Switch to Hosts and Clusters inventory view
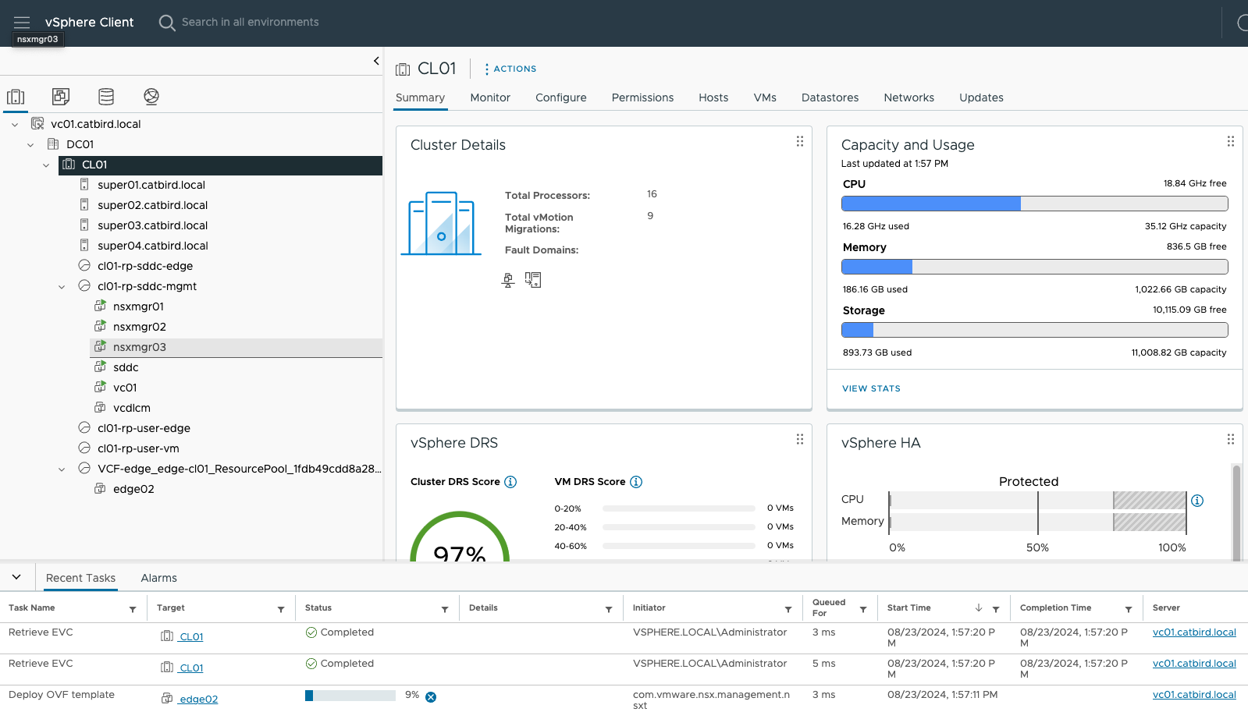This screenshot has width=1248, height=712. pos(16,97)
